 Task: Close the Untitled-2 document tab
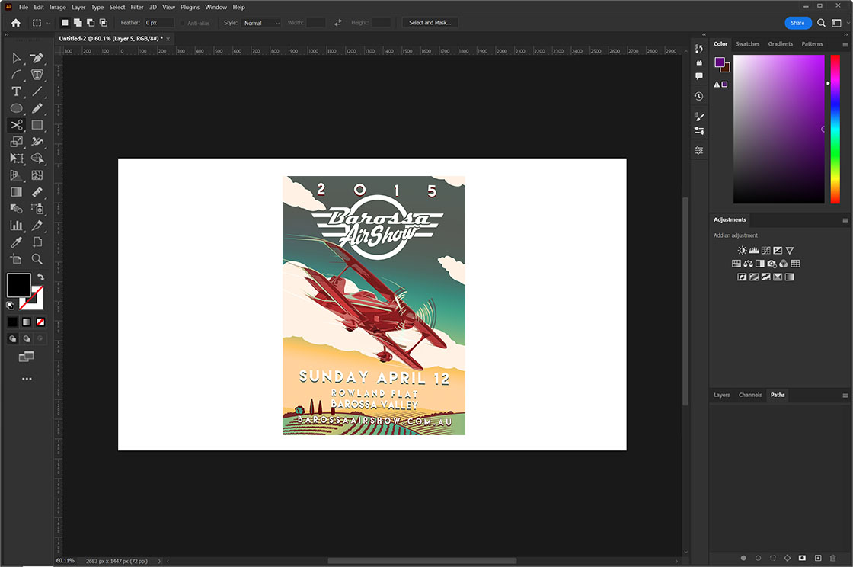tap(168, 39)
